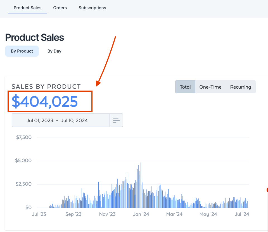Click the SALES BY PRODUCT heading

click(x=46, y=87)
